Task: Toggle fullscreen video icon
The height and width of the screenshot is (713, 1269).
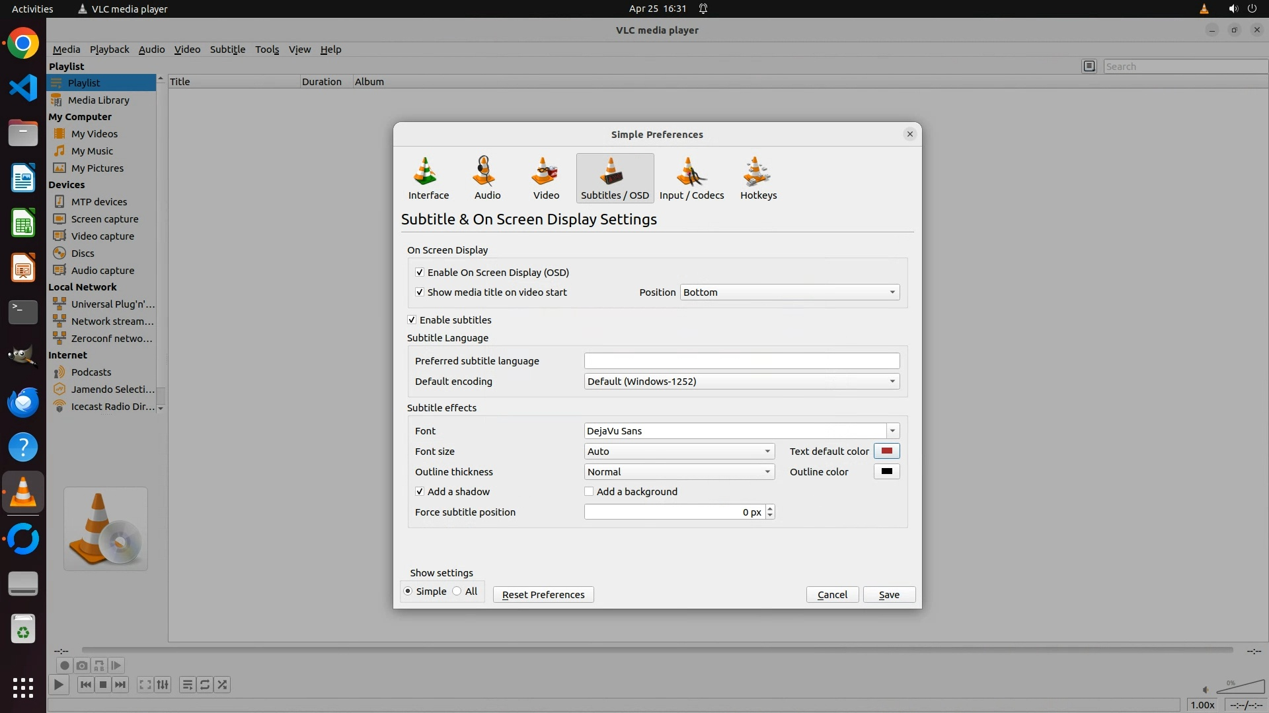Action: coord(145,685)
